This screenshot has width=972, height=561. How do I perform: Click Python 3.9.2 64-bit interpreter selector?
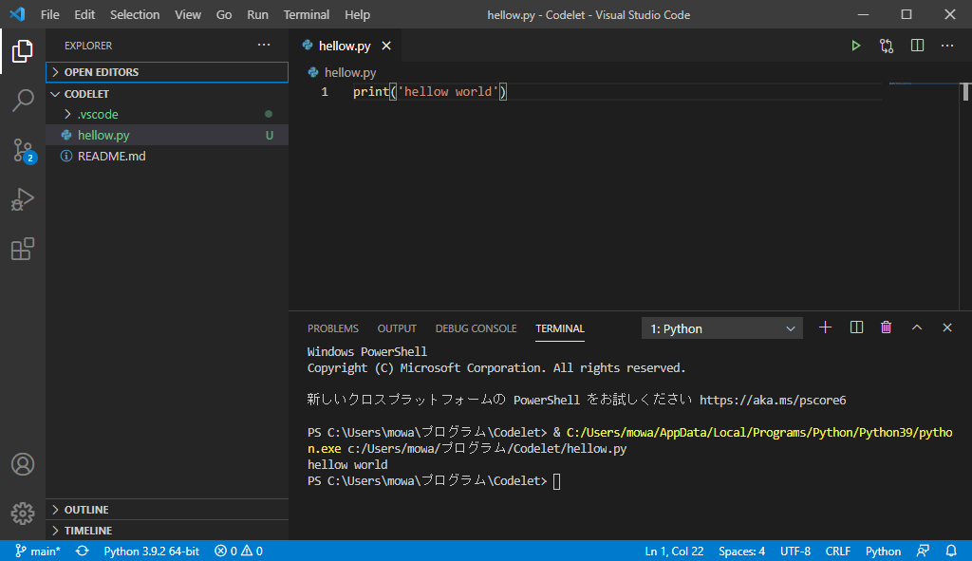[151, 552]
